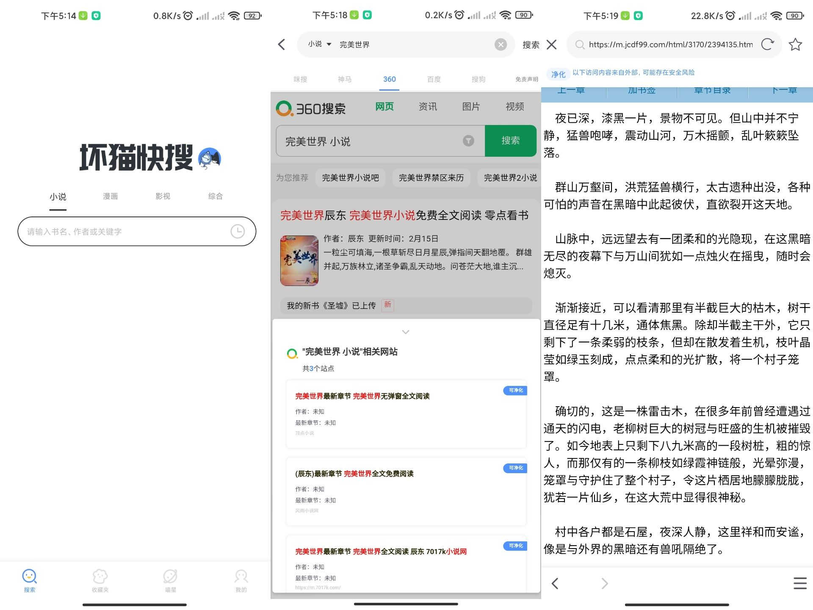This screenshot has width=813, height=610.
Task: Open 完美世界辰东 零点看书 result title
Action: tap(404, 215)
